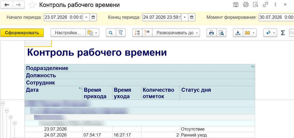This screenshot has width=294, height=138.
Task: Click sort icon in Подразделение header
Action: click(253, 66)
